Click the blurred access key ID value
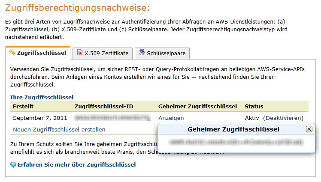The width and height of the screenshot is (321, 182). 112,118
